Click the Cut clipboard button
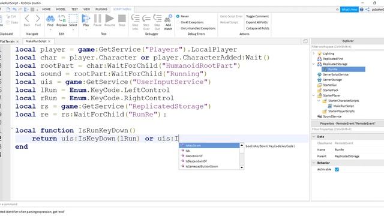Viewport: 384px width, 216px height. 11,16
